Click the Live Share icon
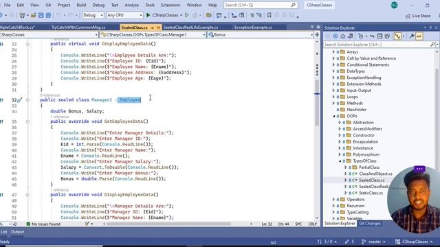This screenshot has height=247, width=440. coord(408,16)
